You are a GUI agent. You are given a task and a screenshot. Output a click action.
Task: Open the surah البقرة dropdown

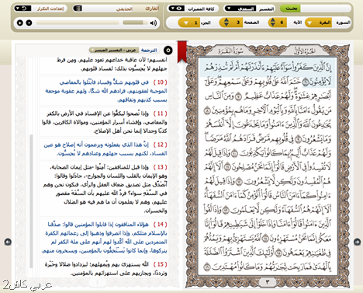[319, 23]
